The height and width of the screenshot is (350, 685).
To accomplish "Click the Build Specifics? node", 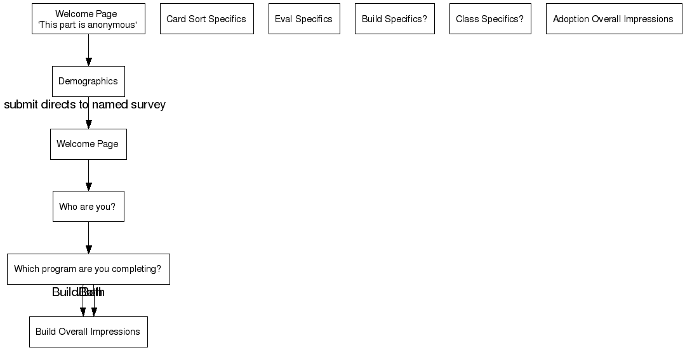I will click(394, 19).
